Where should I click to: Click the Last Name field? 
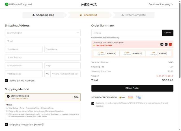tap(63, 49)
